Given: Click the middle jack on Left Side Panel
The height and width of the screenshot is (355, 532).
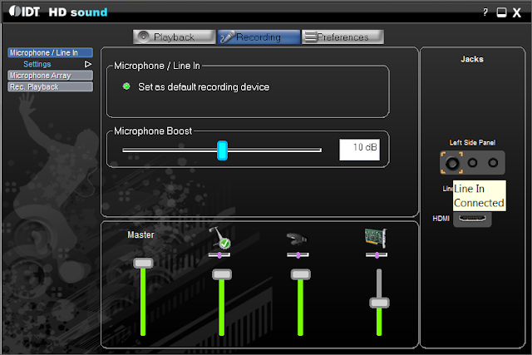Looking at the screenshot, I should [472, 163].
